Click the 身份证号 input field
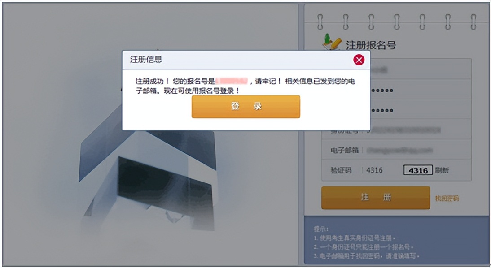Image resolution: width=491 pixels, height=268 pixels. [396, 130]
